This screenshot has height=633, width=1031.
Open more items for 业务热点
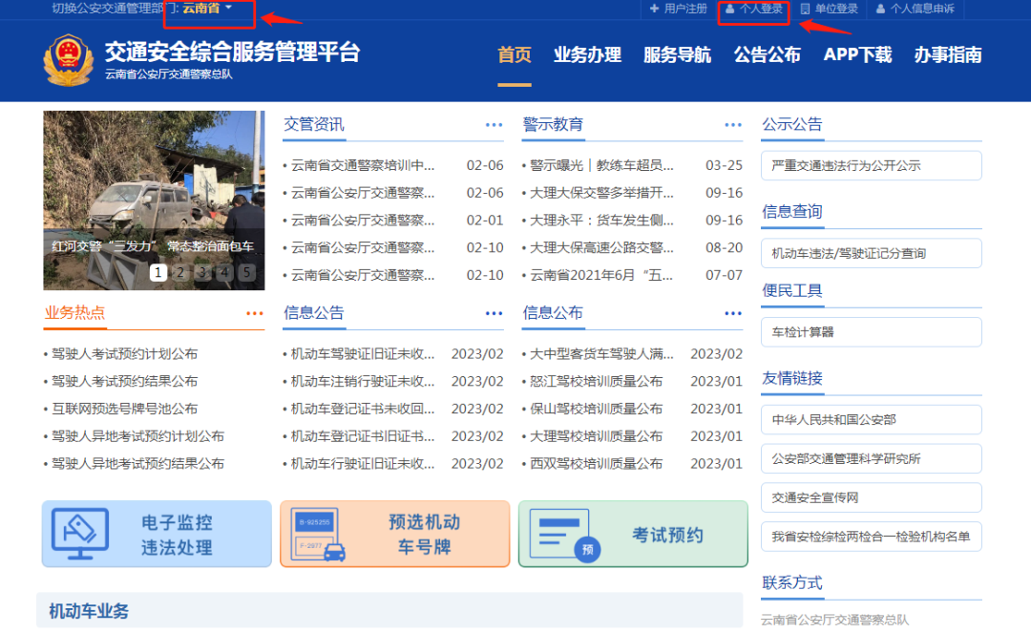[x=255, y=313]
